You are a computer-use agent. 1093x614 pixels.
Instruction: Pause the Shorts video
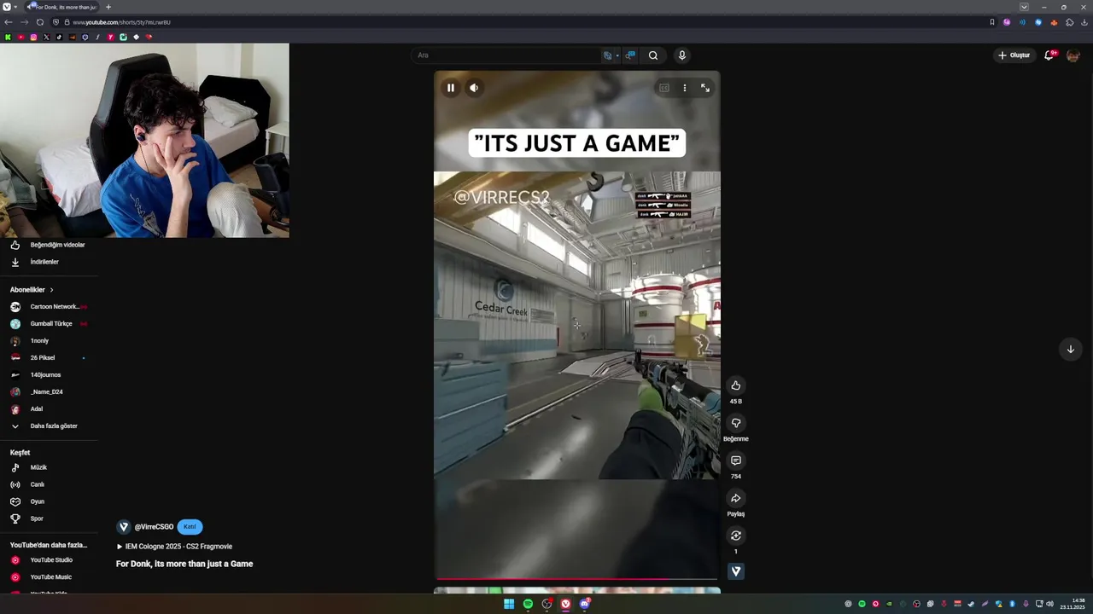tap(451, 88)
